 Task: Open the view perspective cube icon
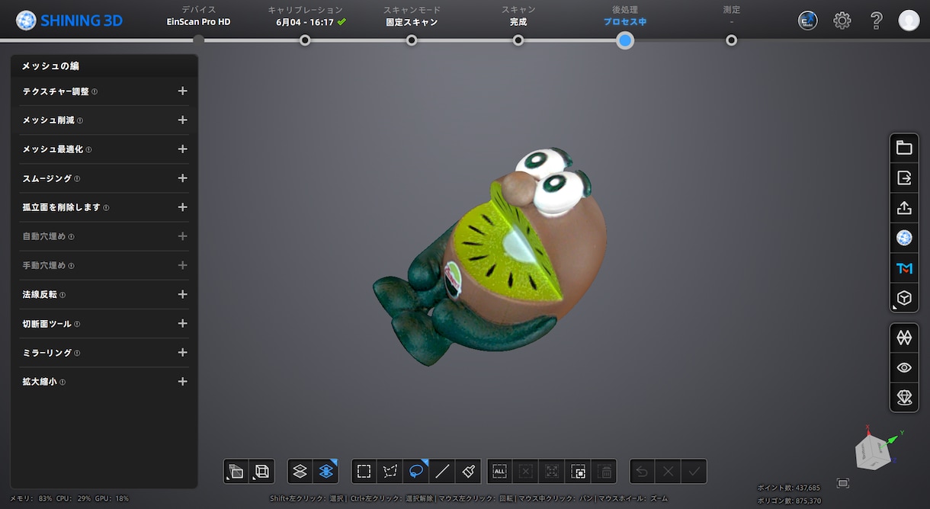tap(236, 472)
